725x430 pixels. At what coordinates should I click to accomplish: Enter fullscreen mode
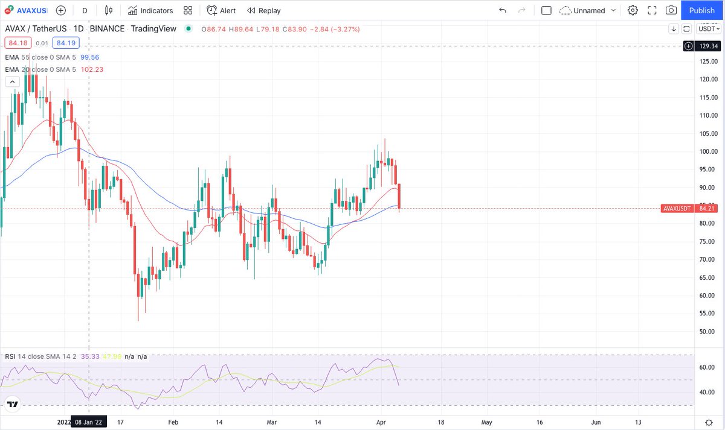pyautogui.click(x=652, y=10)
